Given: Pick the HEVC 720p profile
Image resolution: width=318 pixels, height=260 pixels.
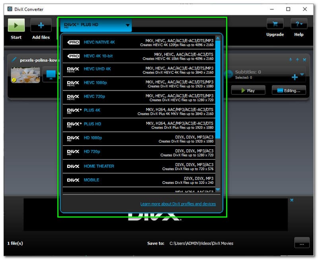Looking at the screenshot, I should coord(139,97).
